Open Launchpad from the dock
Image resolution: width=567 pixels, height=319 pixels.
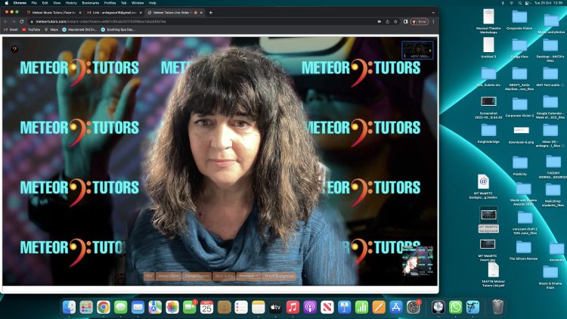pyautogui.click(x=86, y=308)
